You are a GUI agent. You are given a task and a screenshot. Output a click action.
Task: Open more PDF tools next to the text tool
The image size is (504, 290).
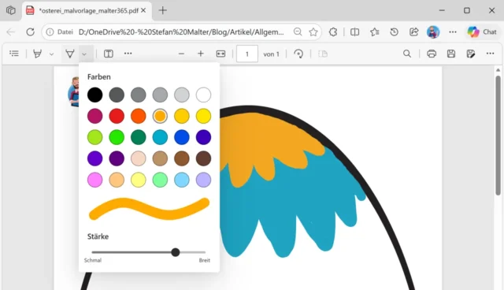128,54
